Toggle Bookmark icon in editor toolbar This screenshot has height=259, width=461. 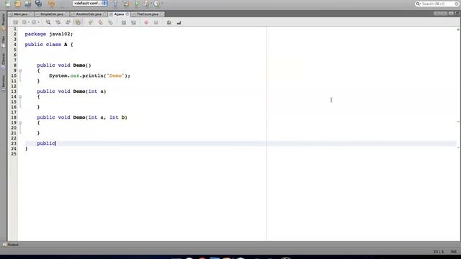coord(110,22)
